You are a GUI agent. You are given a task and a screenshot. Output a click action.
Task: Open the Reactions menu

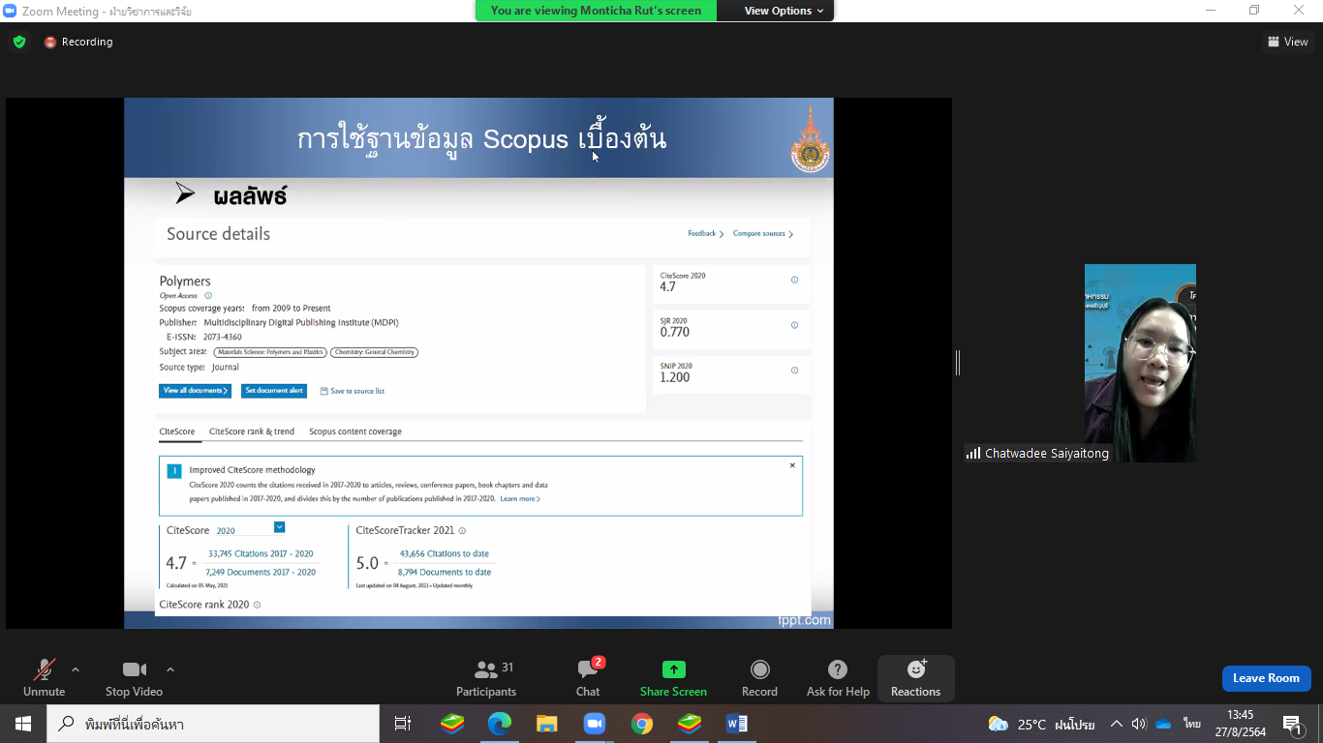pyautogui.click(x=916, y=678)
